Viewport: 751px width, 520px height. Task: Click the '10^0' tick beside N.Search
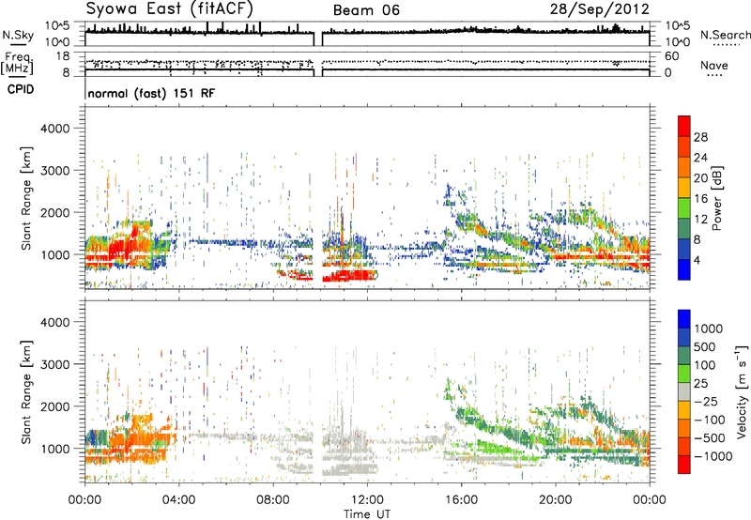[678, 42]
